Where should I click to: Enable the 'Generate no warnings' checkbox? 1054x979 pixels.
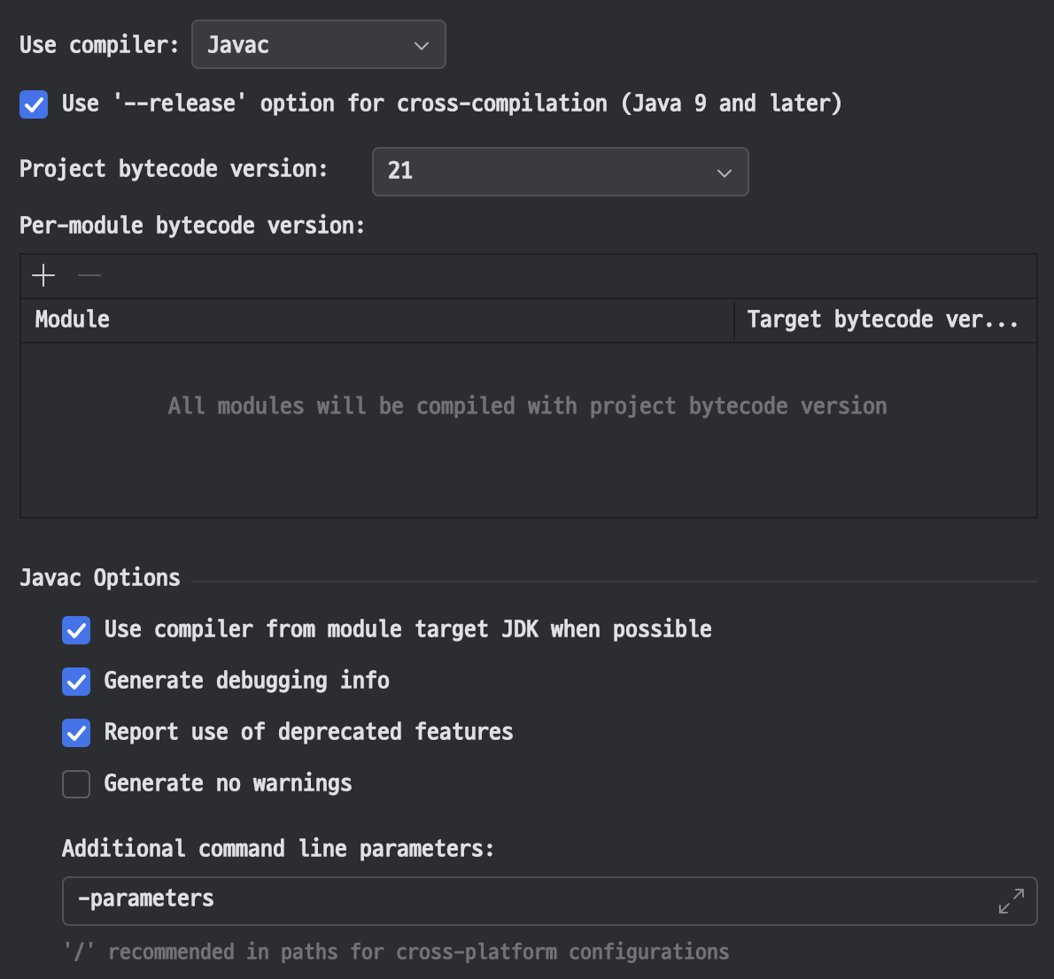76,784
